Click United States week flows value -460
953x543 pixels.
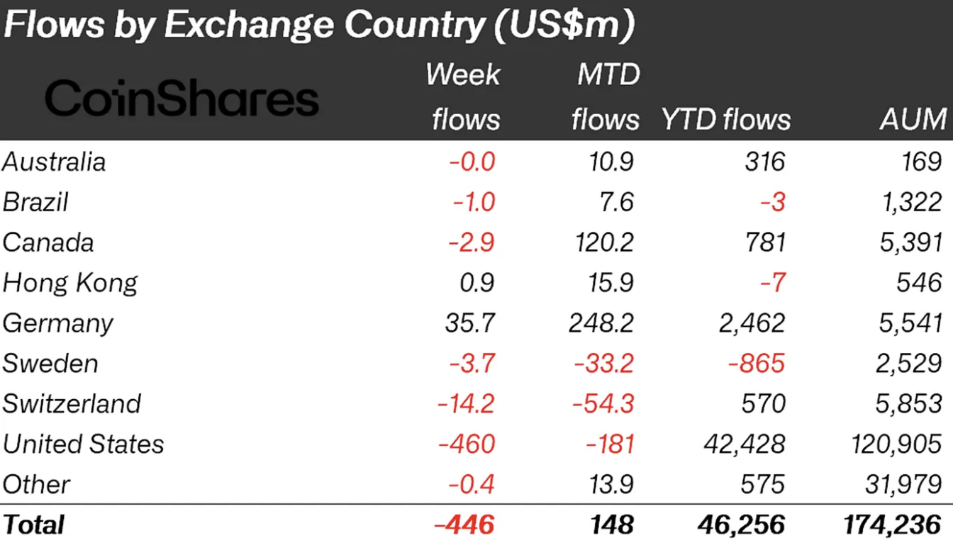(467, 444)
